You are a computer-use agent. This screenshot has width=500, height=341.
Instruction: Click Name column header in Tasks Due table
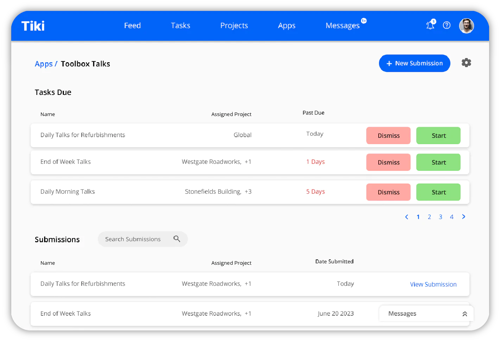click(48, 114)
